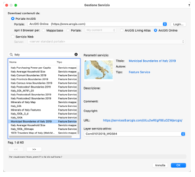Screen dimensions: 195x177
Task: Select Italy_100k_30maps row
Action: coord(43,129)
